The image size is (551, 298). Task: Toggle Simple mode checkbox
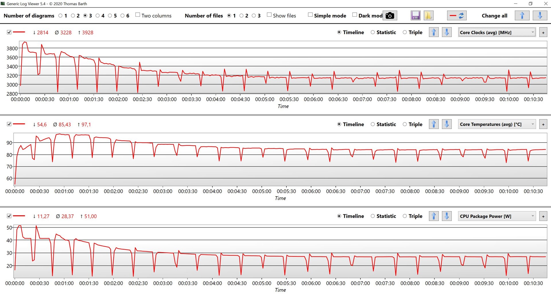[x=310, y=15]
